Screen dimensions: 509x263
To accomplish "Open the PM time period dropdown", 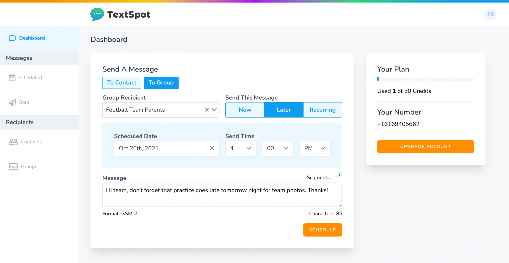I will click(x=314, y=148).
